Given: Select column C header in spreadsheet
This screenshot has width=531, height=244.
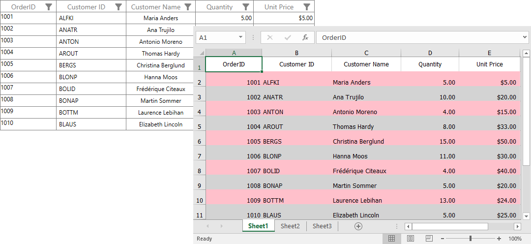Looking at the screenshot, I should click(366, 53).
